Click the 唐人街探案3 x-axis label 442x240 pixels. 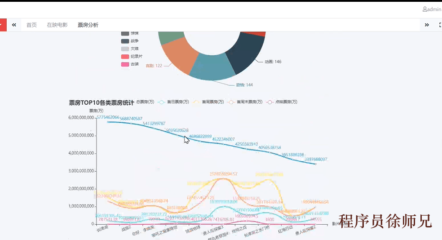click(213, 231)
